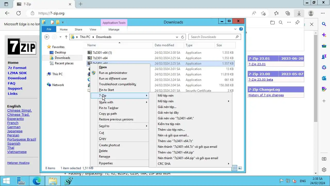Open the Edge Collections icon
The width and height of the screenshot is (330, 186).
[288, 13]
